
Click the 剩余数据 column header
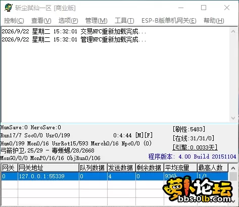(x=150, y=168)
